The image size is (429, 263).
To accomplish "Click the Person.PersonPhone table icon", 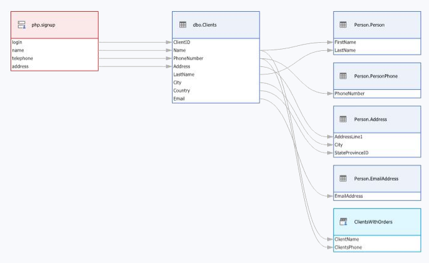I will 343,76.
